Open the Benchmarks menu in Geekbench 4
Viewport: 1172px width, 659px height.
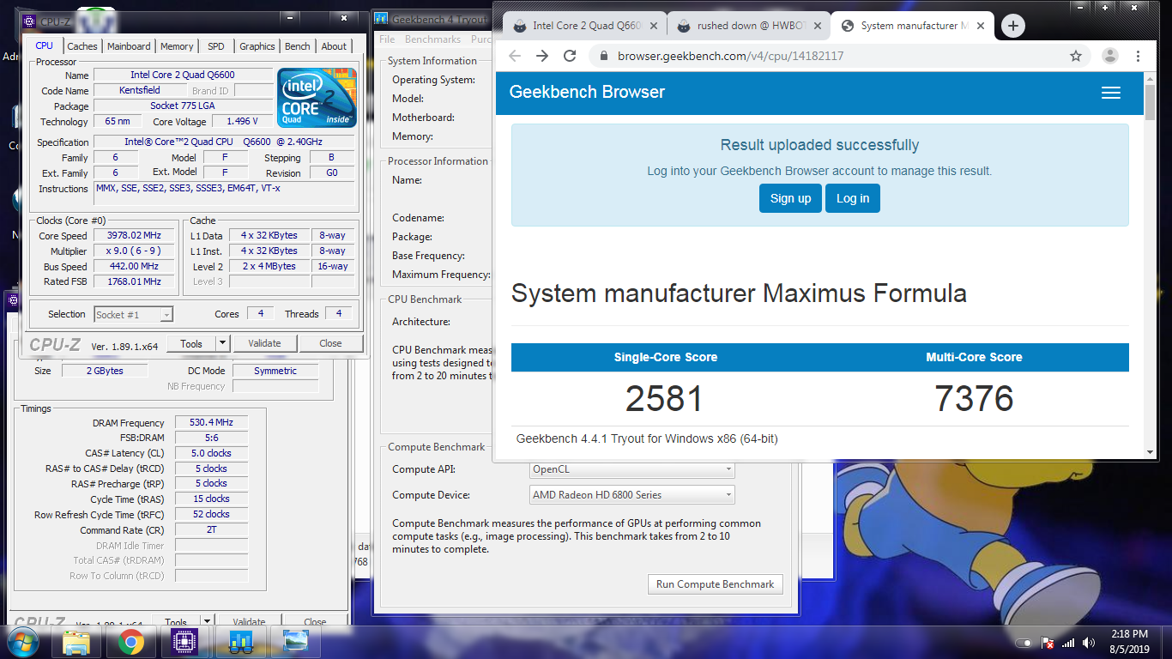(x=432, y=39)
